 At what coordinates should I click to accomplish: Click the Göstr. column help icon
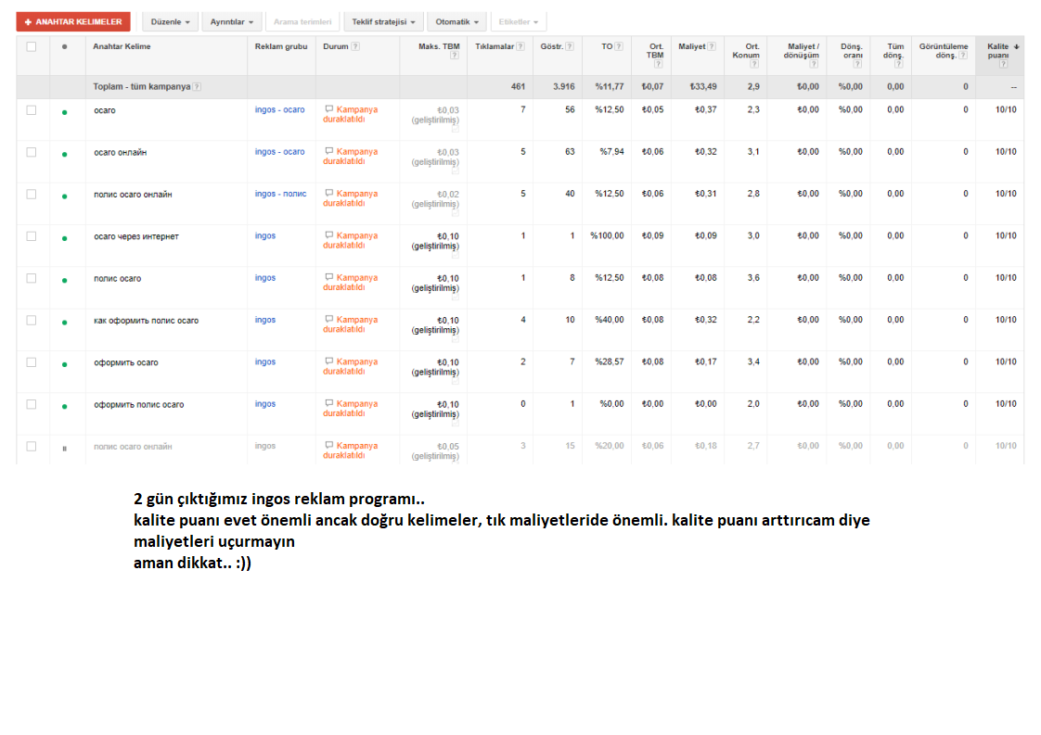[x=570, y=46]
